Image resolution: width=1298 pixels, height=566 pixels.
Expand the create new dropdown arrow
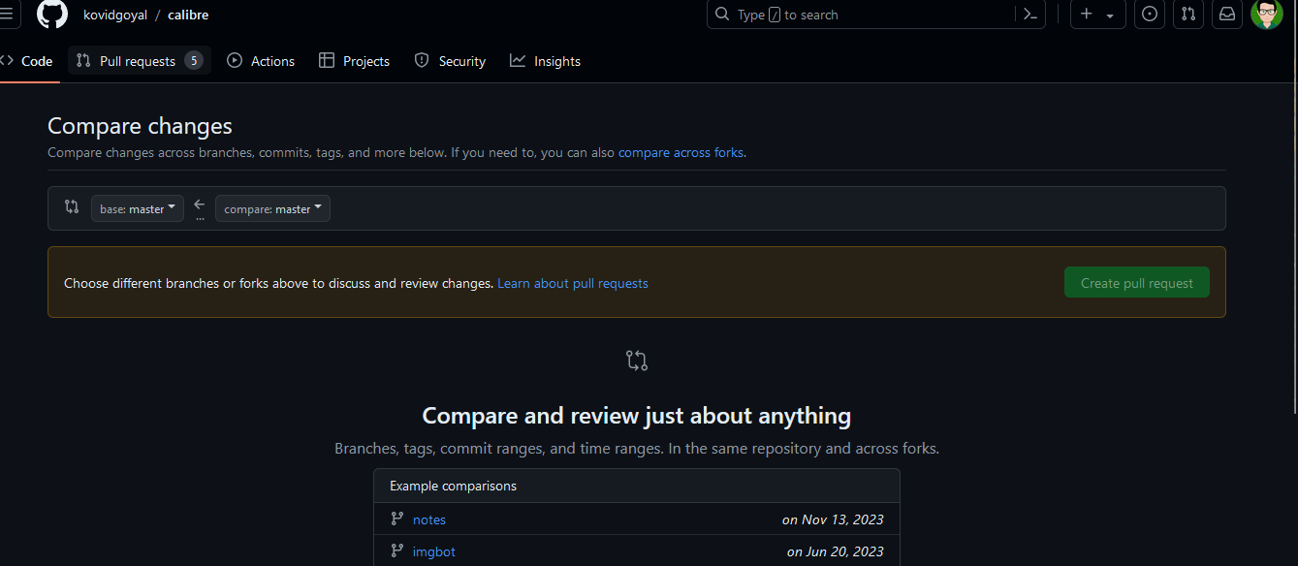1110,16
